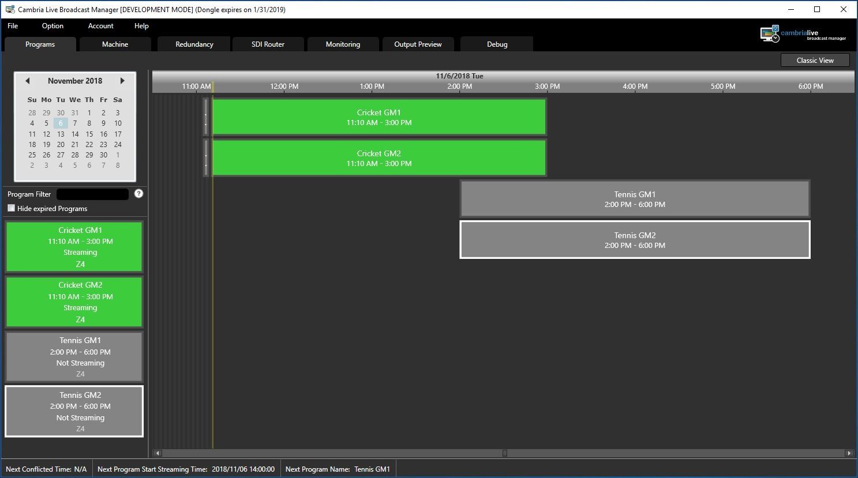This screenshot has height=478, width=858.
Task: Switch to the Monitoring tab
Action: 343,44
